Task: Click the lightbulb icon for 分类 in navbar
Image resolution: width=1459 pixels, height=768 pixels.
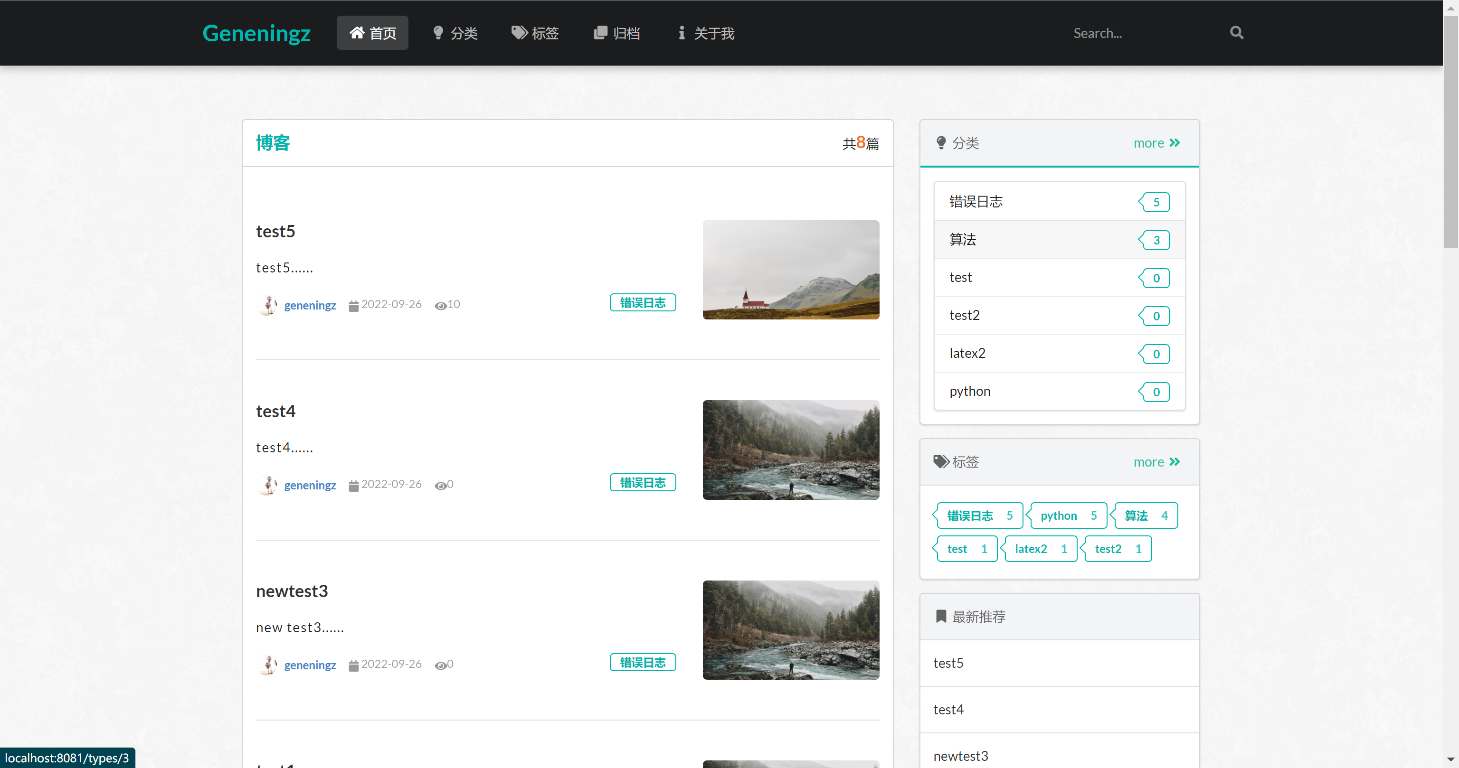Action: (x=438, y=32)
